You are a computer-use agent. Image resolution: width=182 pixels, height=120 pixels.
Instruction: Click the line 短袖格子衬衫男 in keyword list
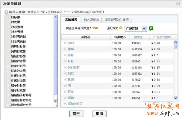point(21,95)
